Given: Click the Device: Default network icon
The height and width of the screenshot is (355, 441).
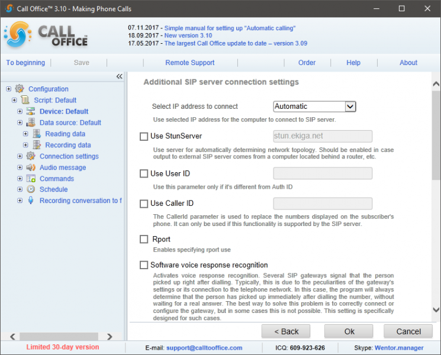Looking at the screenshot, I should [x=31, y=111].
